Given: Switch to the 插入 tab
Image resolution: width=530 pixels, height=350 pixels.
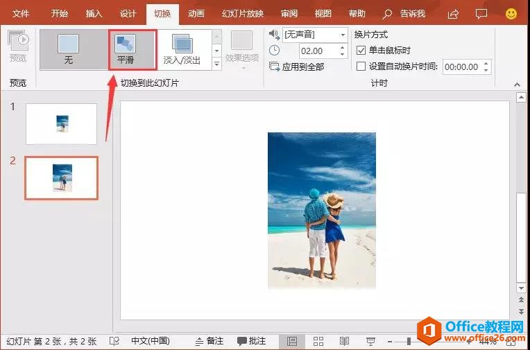Looking at the screenshot, I should [x=94, y=13].
